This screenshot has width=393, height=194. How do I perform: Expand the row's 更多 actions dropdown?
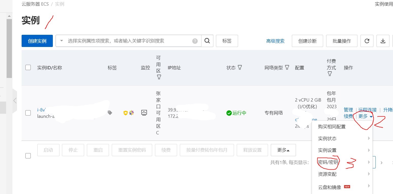coord(365,117)
